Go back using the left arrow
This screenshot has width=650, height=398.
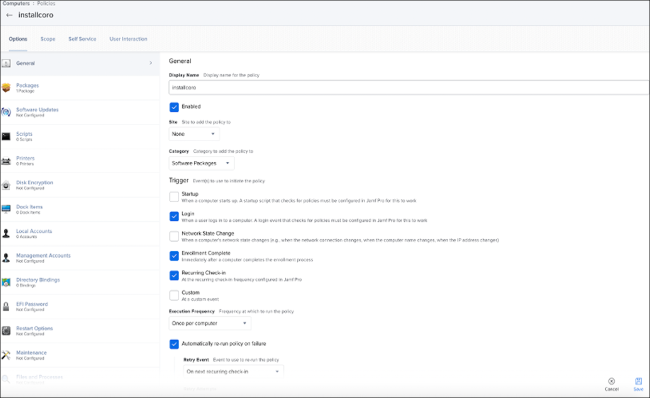(9, 15)
